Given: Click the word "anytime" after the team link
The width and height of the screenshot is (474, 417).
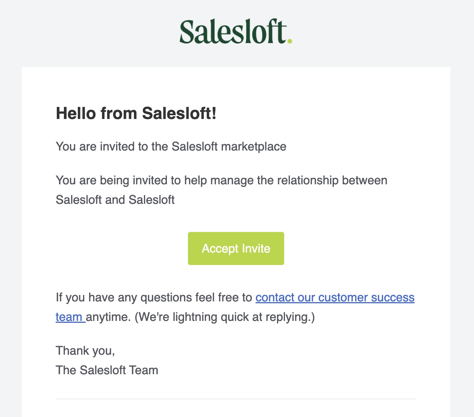Looking at the screenshot, I should (x=108, y=317).
